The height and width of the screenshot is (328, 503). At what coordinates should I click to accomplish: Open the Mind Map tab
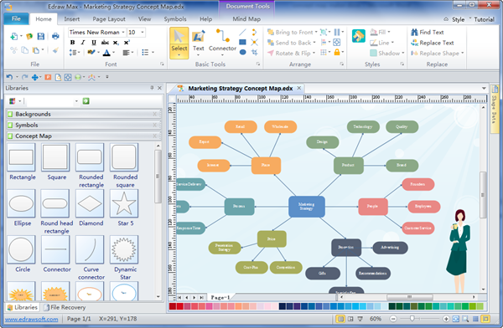pos(246,19)
